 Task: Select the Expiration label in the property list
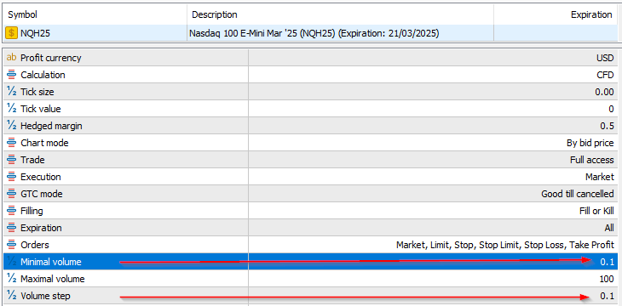tap(41, 228)
